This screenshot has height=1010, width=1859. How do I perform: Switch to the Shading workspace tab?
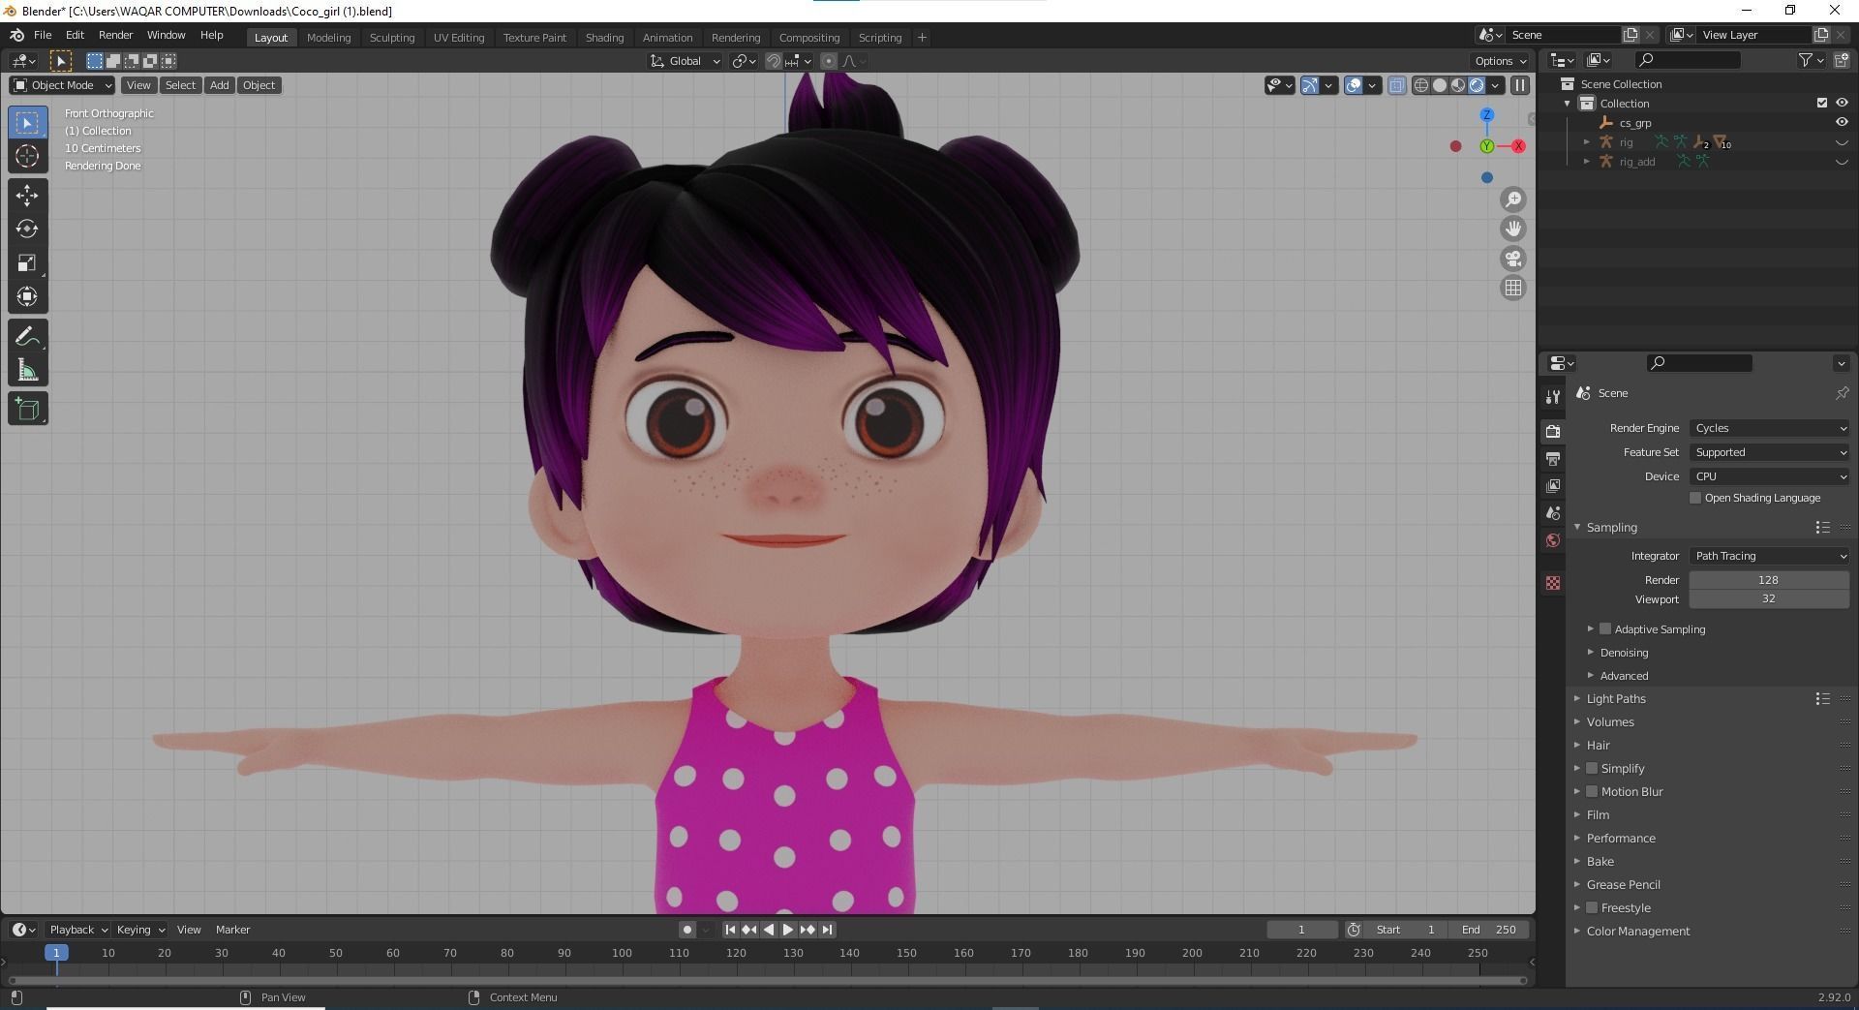(x=604, y=37)
